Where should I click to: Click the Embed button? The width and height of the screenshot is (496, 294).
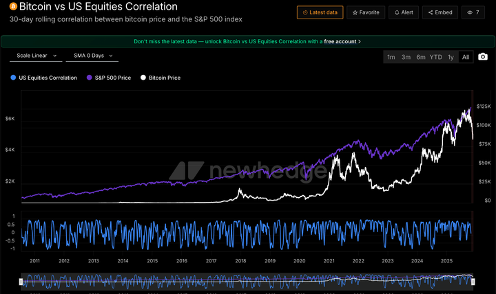tap(440, 12)
